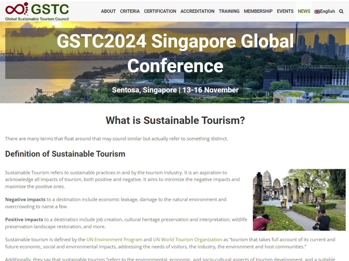Click the UK flag language icon

[x=317, y=11]
